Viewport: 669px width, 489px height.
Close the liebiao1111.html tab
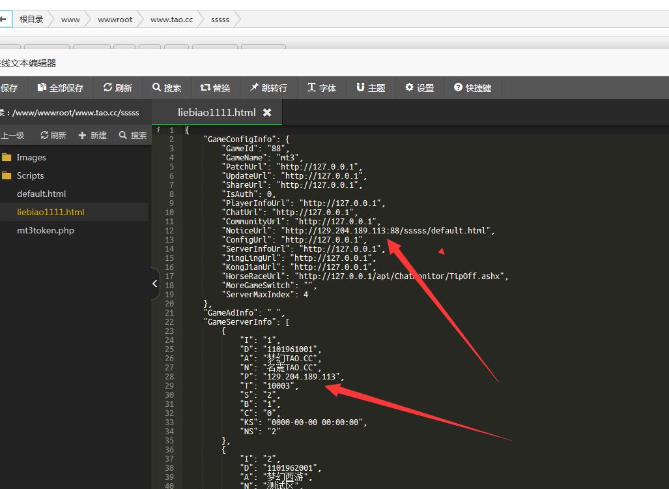[x=267, y=112]
